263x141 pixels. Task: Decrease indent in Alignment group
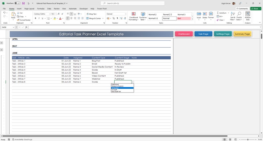coord(79,18)
